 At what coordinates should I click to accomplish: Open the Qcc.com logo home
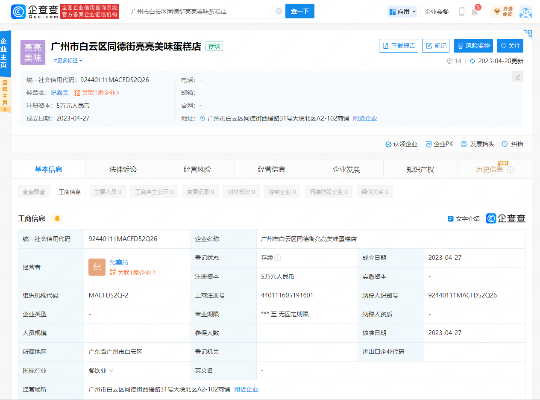[35, 12]
